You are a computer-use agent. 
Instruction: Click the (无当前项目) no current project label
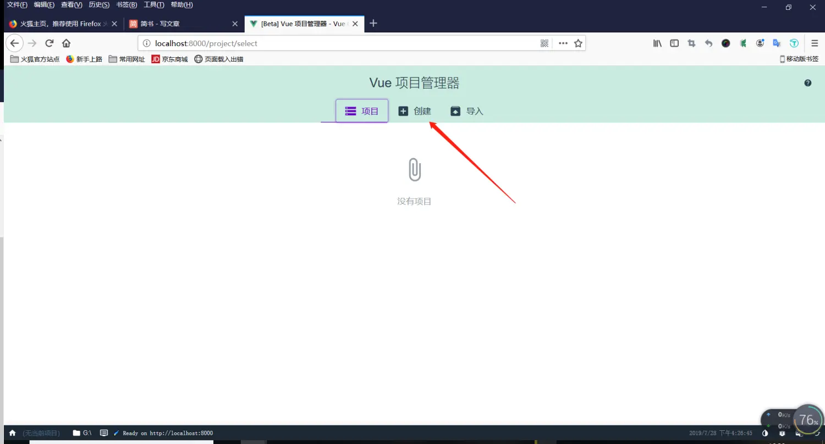(x=41, y=433)
